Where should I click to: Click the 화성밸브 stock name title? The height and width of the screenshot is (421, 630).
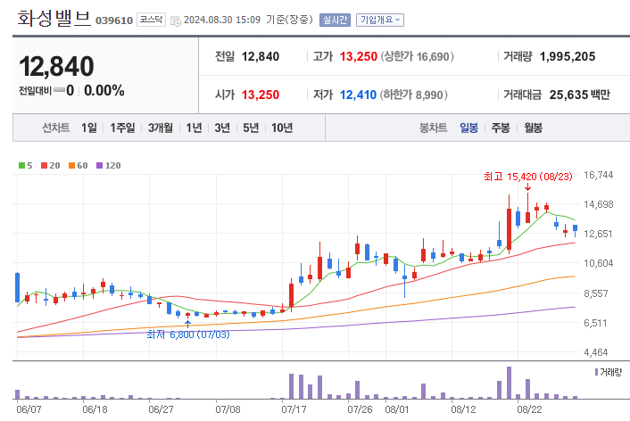pos(54,18)
